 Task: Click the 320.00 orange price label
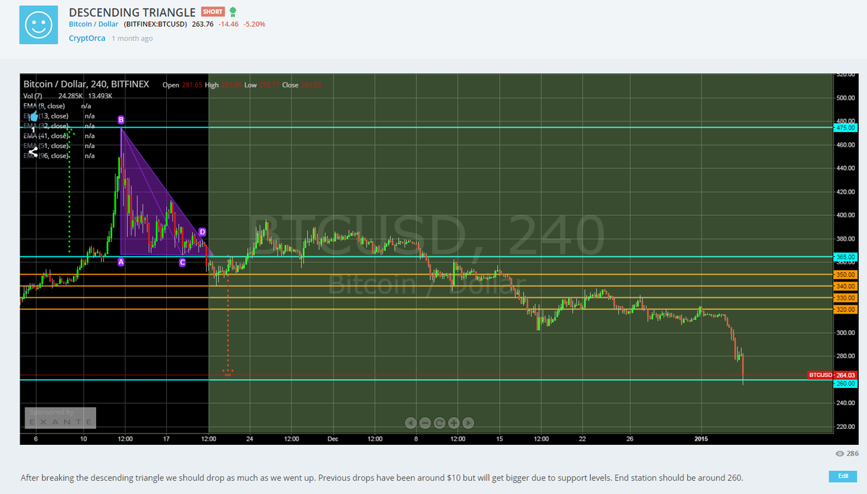845,309
